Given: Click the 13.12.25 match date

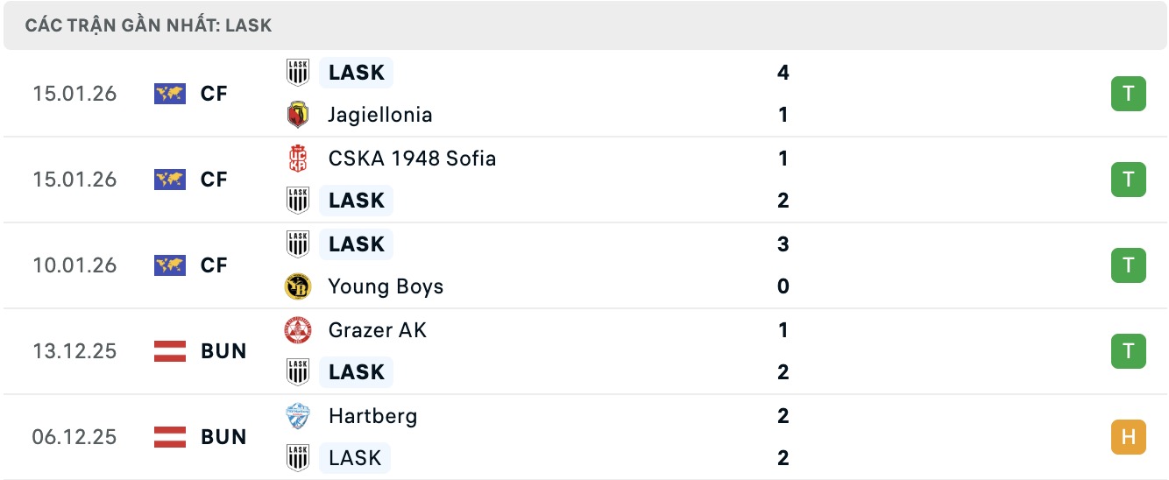Looking at the screenshot, I should point(74,351).
